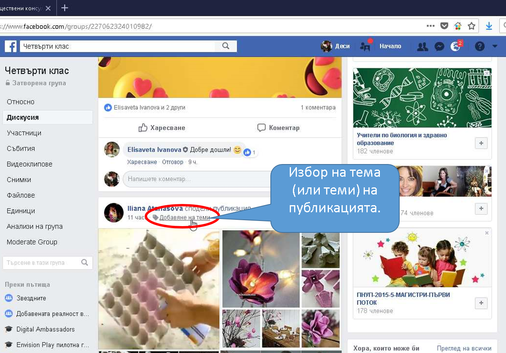Click the magnifier icon in group search box

(85, 262)
